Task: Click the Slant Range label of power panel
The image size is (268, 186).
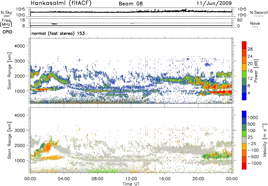Action: click(9, 71)
